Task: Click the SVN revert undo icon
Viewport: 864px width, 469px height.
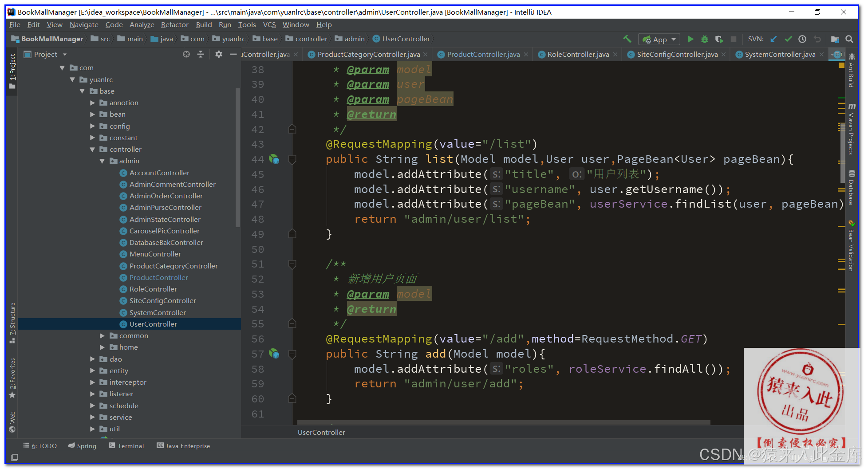Action: tap(817, 39)
